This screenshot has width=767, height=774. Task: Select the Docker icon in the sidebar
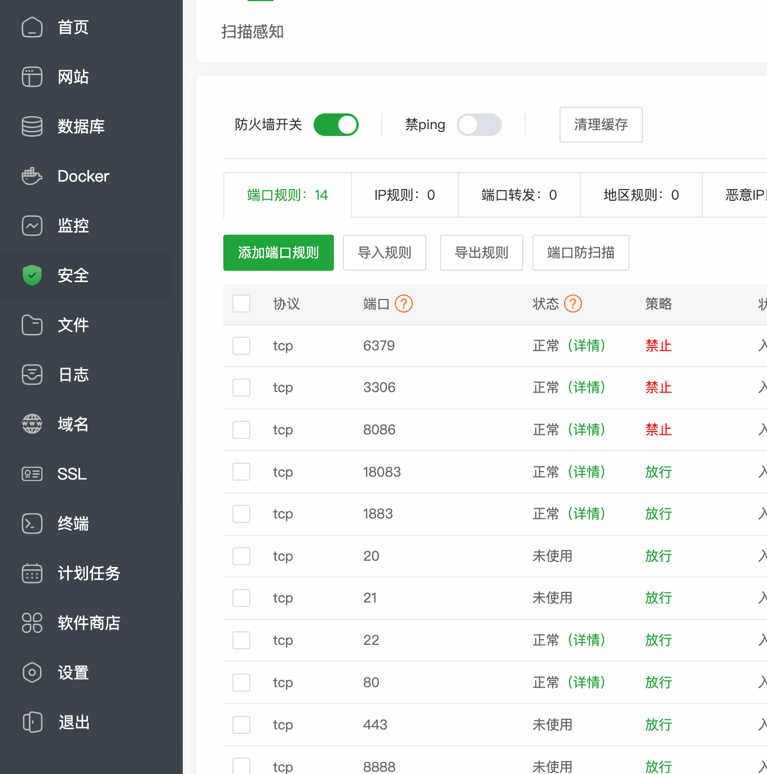pos(32,176)
